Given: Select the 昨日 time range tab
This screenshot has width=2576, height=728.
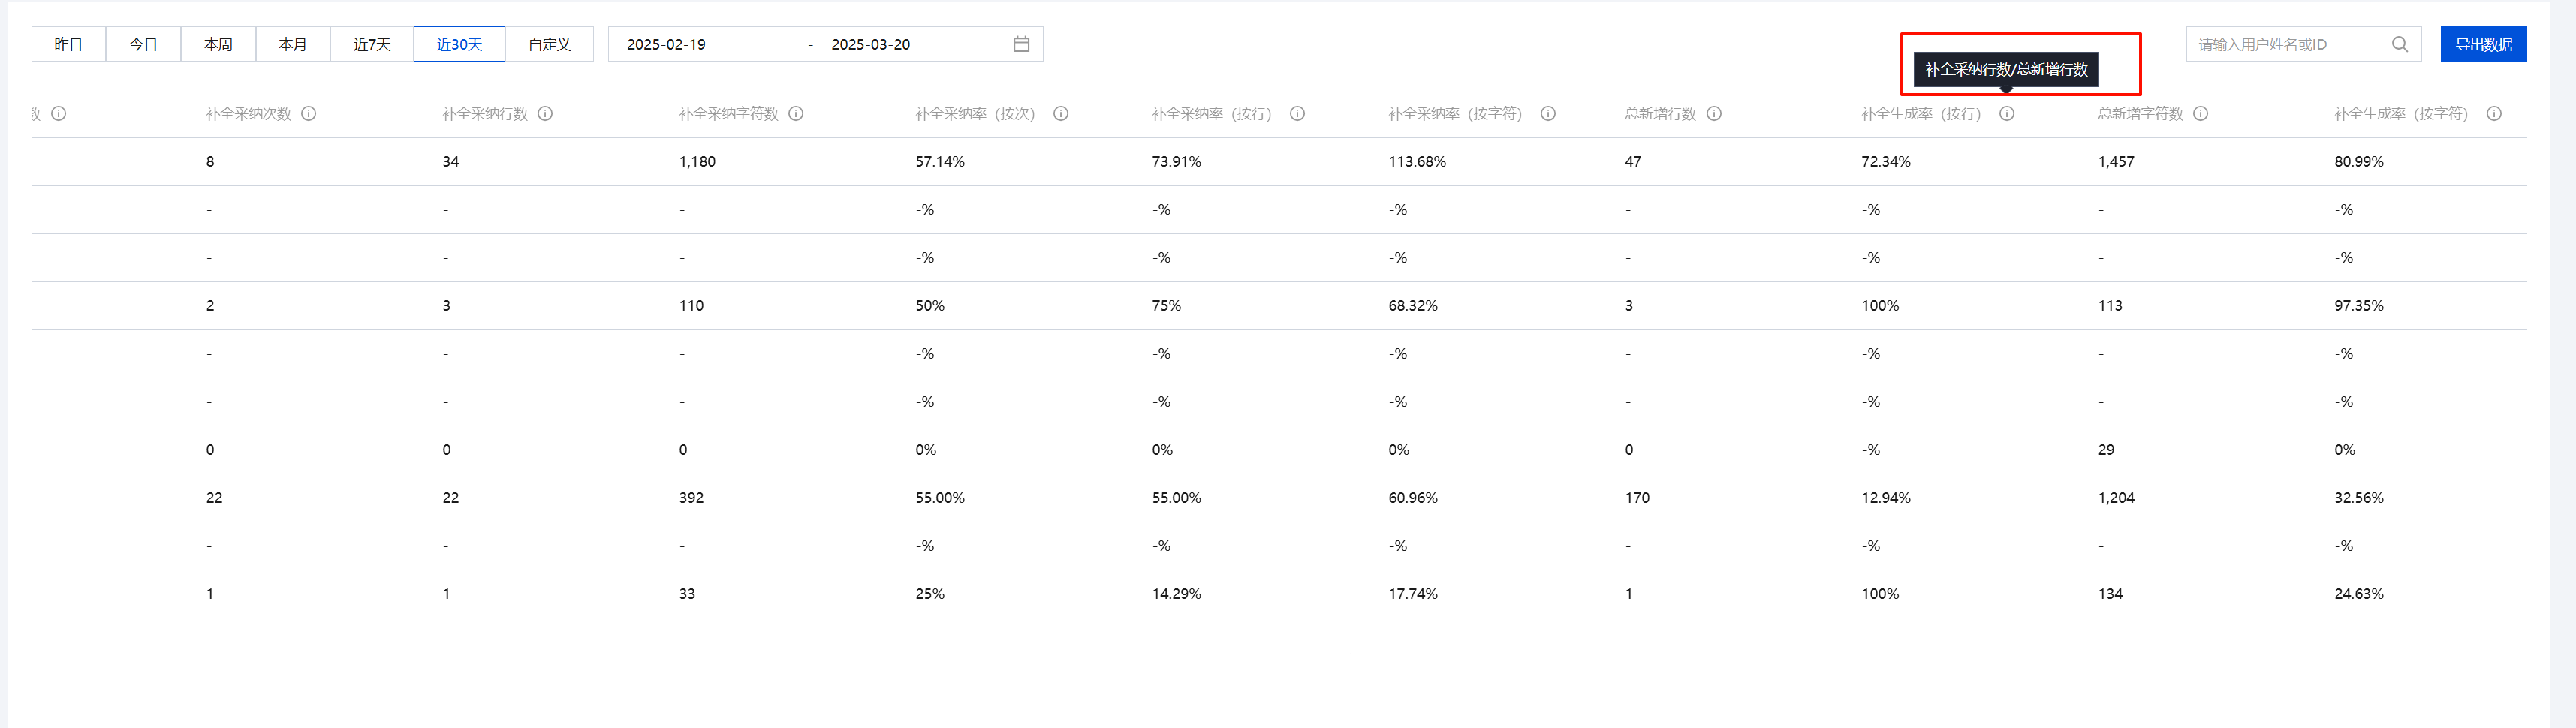Looking at the screenshot, I should 68,44.
